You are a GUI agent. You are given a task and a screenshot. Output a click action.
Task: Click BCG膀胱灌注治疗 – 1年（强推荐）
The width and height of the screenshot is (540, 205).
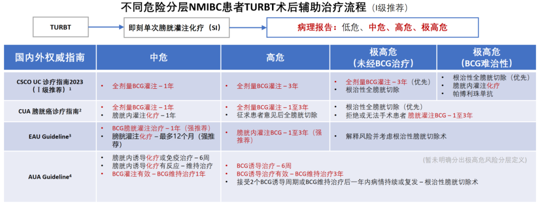click(161, 128)
